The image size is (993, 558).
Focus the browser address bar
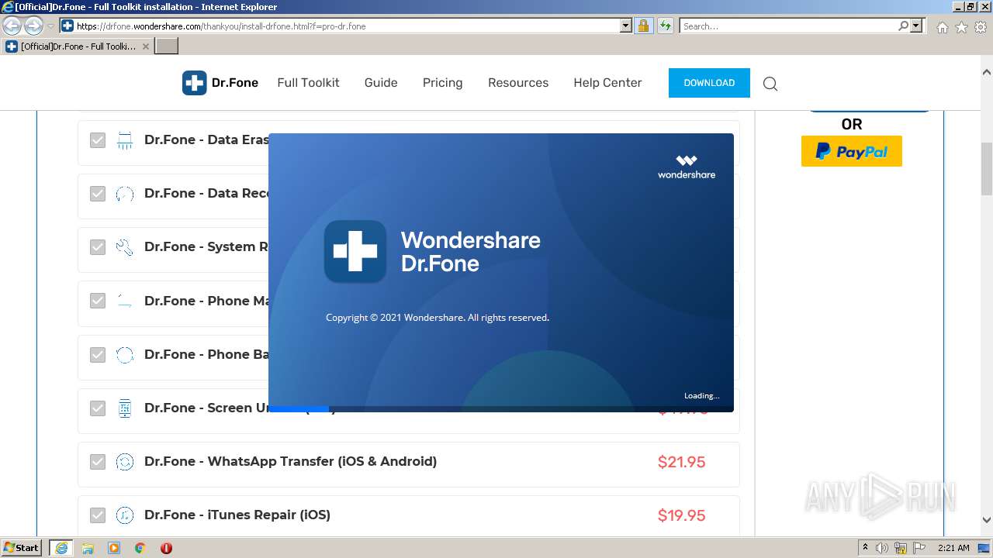pyautogui.click(x=347, y=26)
